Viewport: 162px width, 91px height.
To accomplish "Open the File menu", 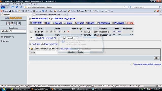I will [2, 4].
